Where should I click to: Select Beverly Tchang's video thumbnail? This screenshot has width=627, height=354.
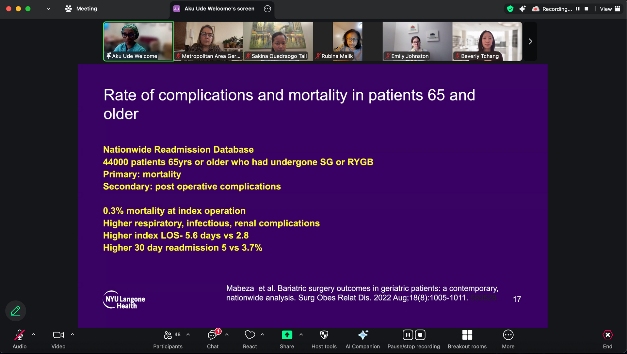click(487, 41)
